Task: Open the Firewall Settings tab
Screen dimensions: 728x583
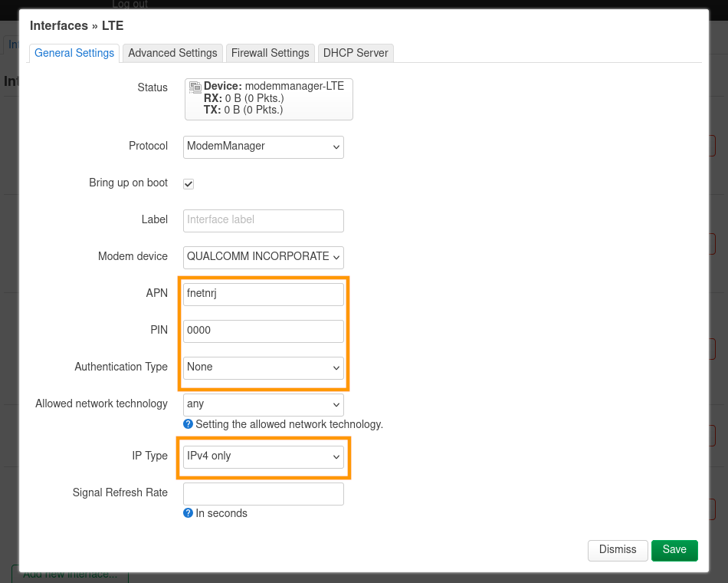Action: click(270, 53)
